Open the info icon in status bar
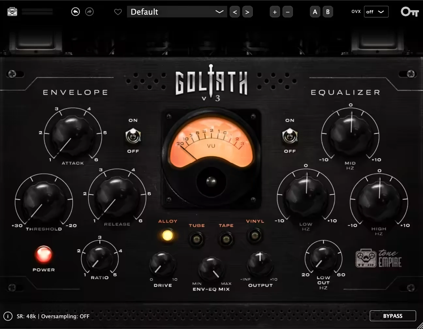This screenshot has height=329, width=423. (8, 316)
